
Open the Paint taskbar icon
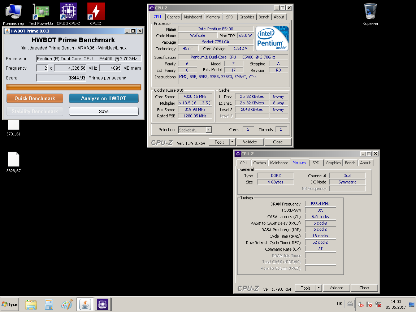pos(67,304)
